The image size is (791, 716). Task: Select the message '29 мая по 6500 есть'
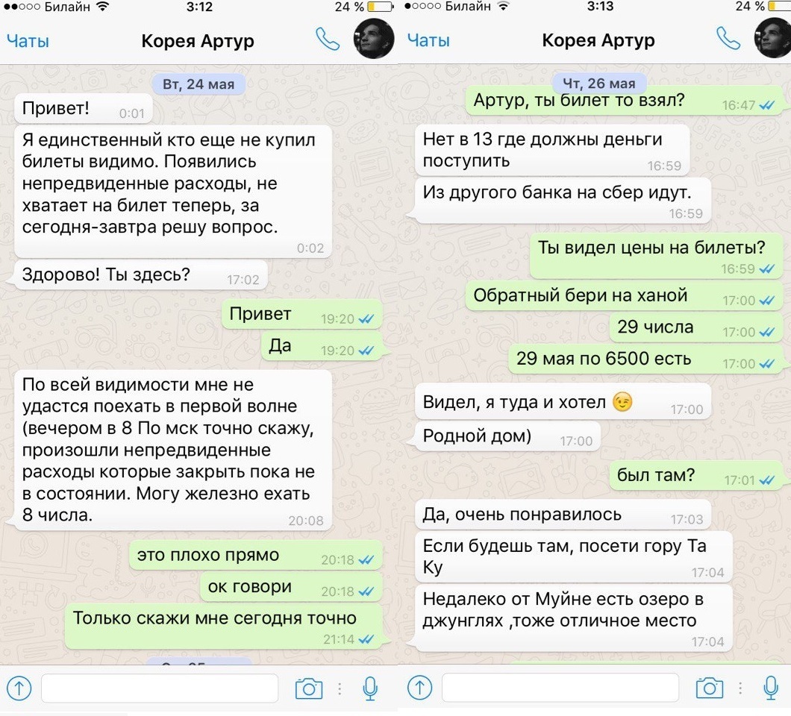[645, 359]
